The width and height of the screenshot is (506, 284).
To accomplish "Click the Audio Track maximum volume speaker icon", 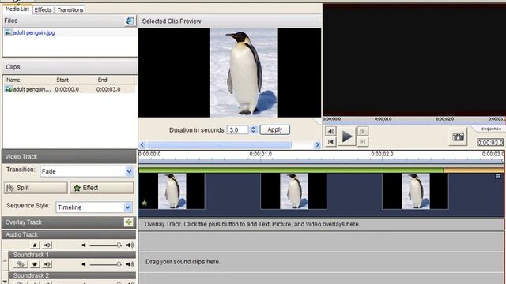I will click(x=130, y=245).
